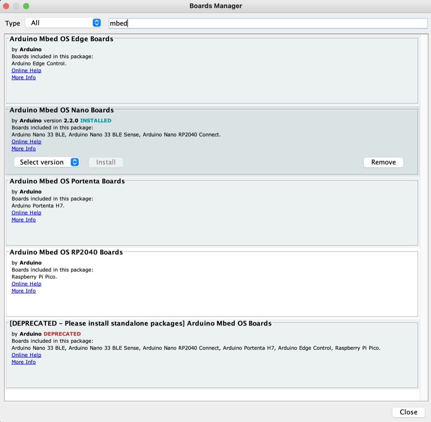
Task: Open More Info for Mbed OS Nano Boards
Action: [24, 149]
